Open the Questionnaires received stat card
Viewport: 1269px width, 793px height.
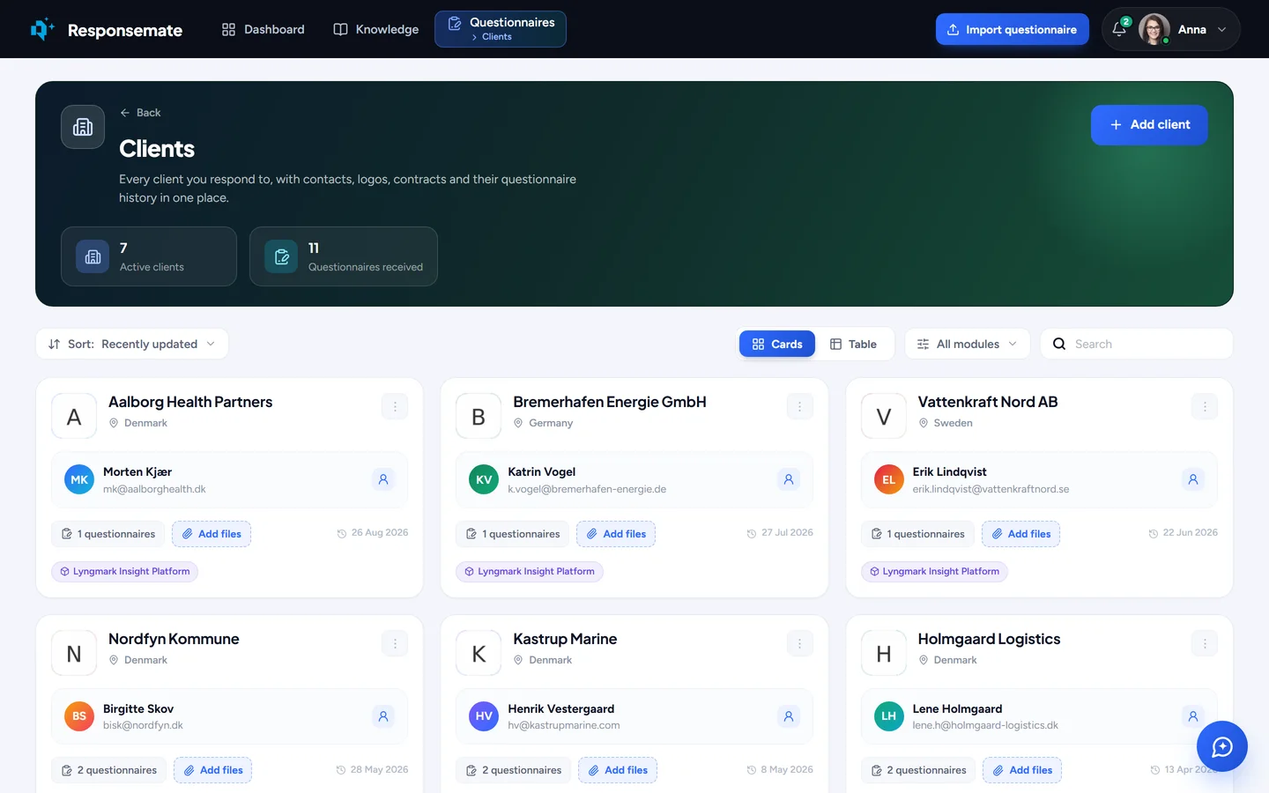click(344, 256)
